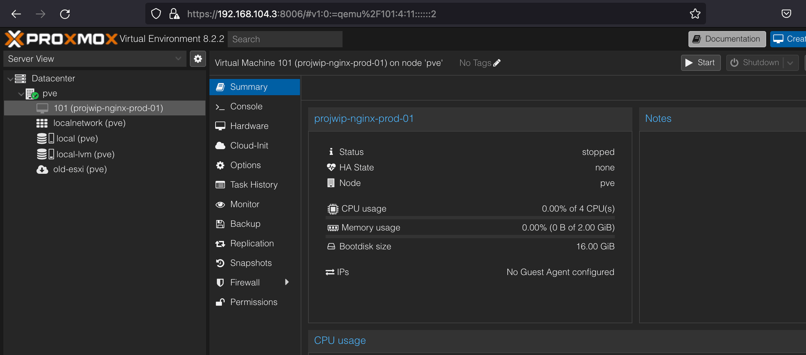
Task: Select localnetwork (pve) in tree
Action: [x=89, y=123]
